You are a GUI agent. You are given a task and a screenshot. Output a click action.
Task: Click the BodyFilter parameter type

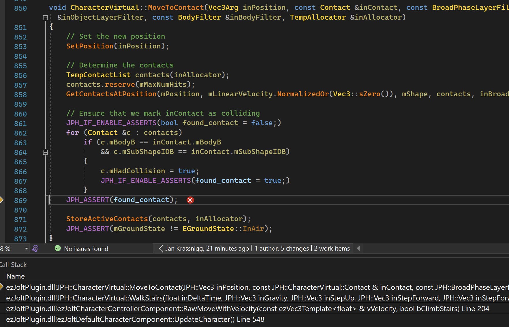click(x=200, y=17)
